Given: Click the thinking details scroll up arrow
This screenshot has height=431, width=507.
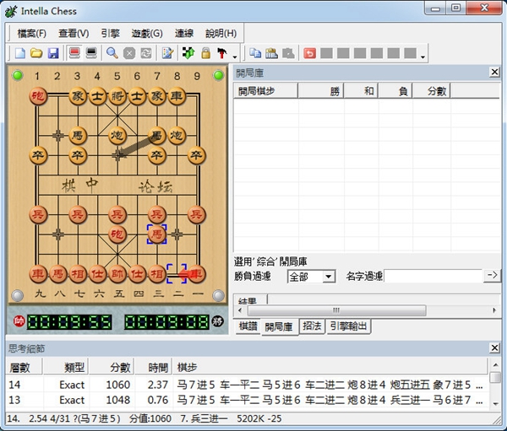Looking at the screenshot, I should pos(495,364).
